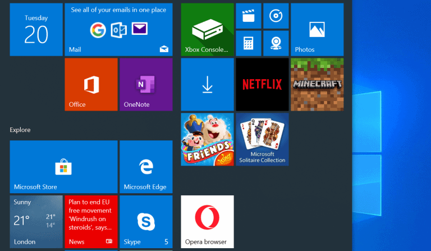The height and width of the screenshot is (251, 431).
Task: Open the Photos tile
Action: click(x=317, y=29)
